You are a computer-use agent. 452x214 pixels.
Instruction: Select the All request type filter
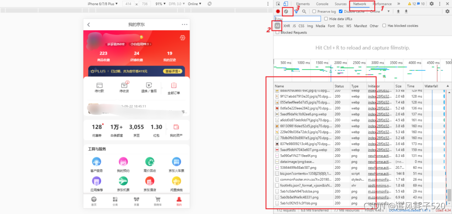pos(277,26)
